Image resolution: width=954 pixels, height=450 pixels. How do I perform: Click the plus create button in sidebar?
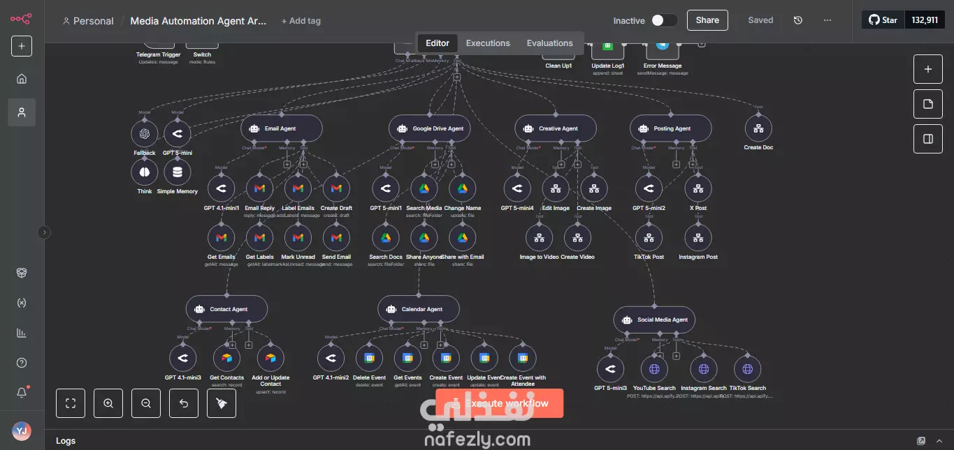22,46
